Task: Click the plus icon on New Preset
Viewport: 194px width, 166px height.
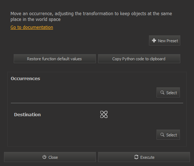Action: 154,40
